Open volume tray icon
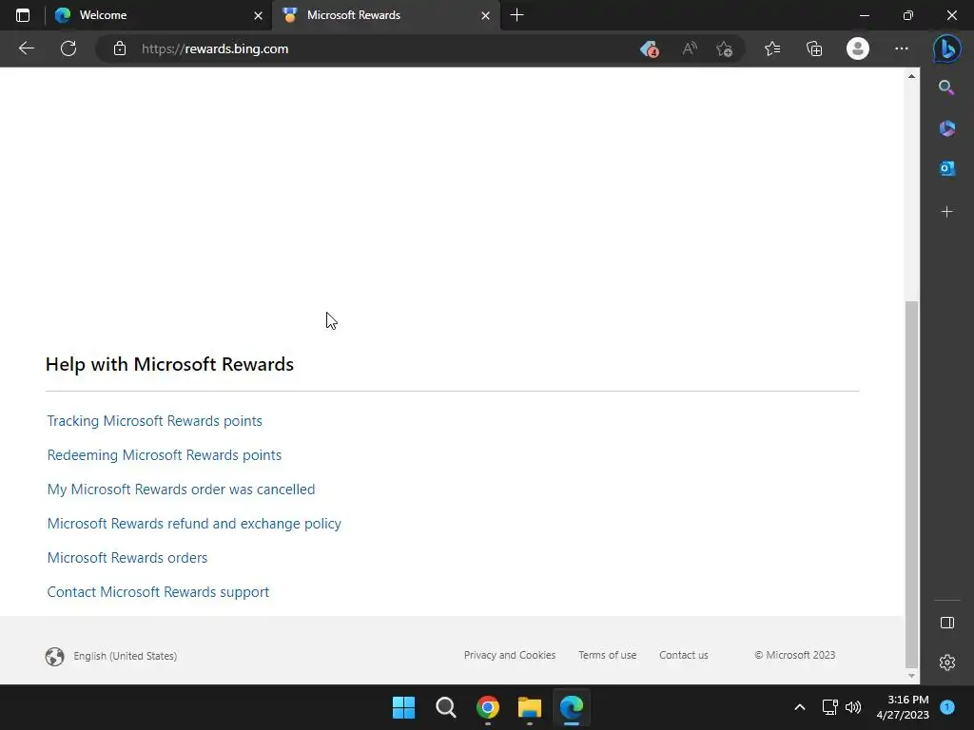Viewport: 974px width, 730px height. tap(853, 707)
